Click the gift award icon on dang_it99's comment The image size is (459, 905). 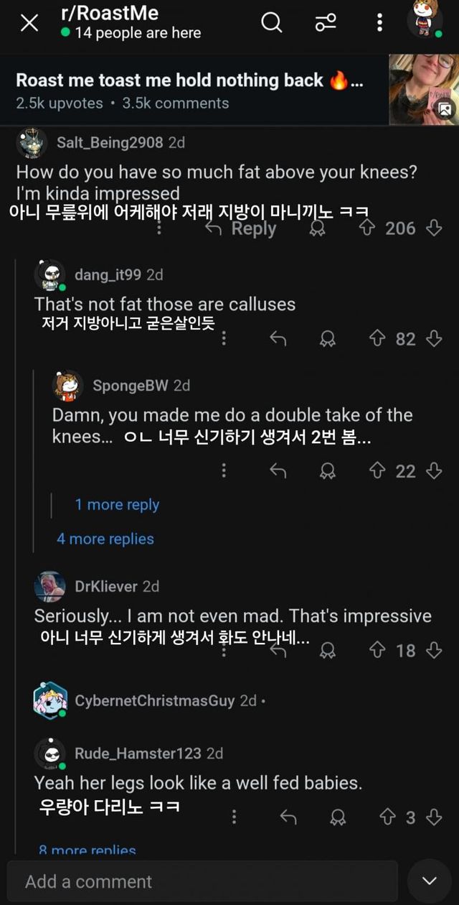click(328, 338)
